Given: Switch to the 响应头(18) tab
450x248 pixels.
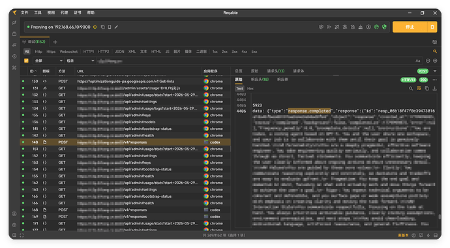Looking at the screenshot, I should click(260, 80).
